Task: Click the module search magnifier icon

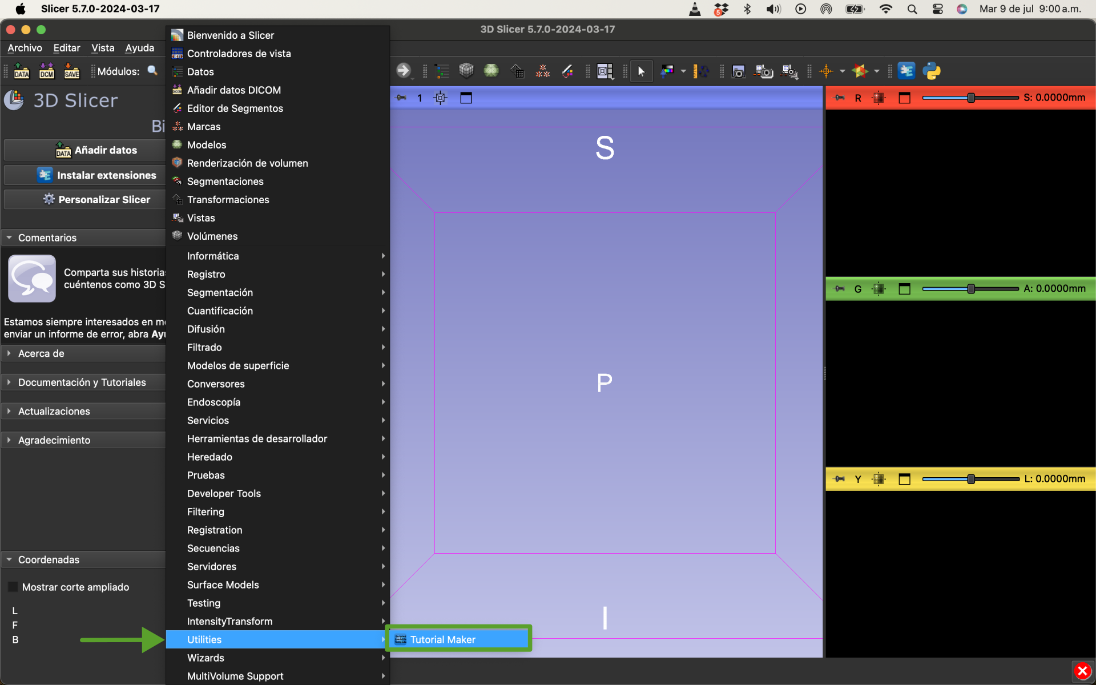Action: pyautogui.click(x=152, y=71)
